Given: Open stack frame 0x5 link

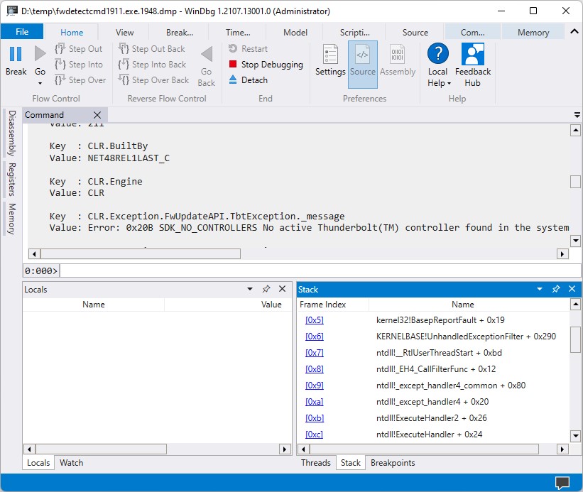Looking at the screenshot, I should coord(314,320).
